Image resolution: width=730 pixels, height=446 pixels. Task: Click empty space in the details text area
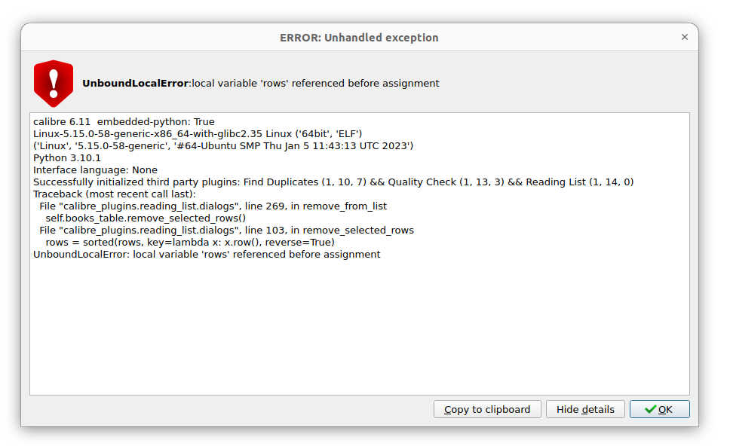click(359, 331)
